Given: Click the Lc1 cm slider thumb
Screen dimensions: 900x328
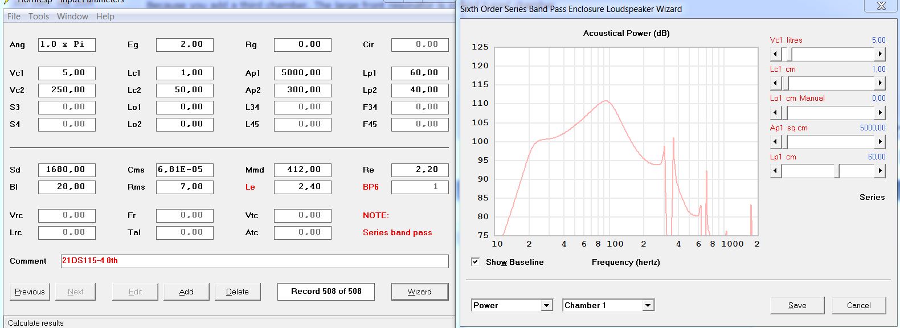Looking at the screenshot, I should pyautogui.click(x=786, y=83).
